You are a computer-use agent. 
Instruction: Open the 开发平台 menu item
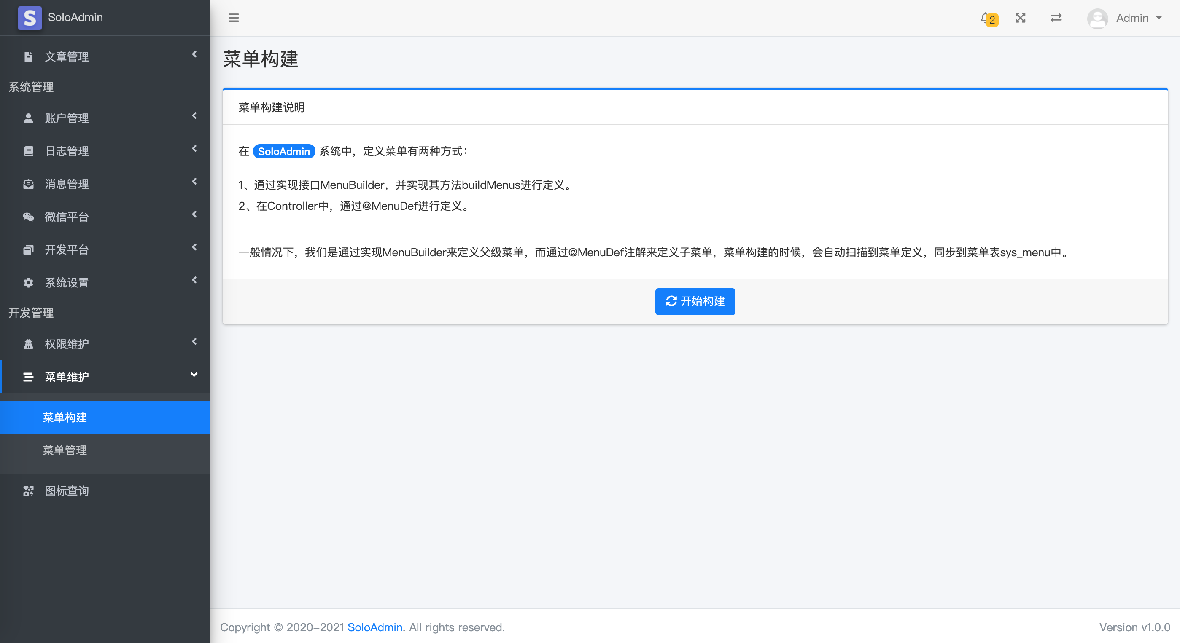coord(105,250)
